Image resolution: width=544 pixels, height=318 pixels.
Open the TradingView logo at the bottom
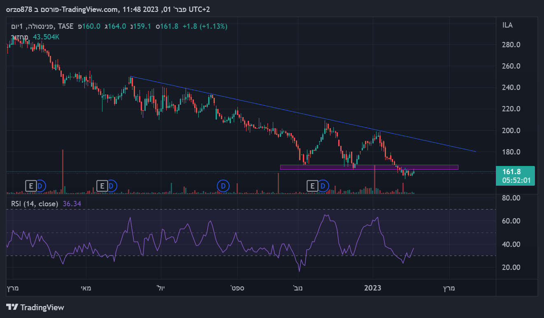[35, 307]
